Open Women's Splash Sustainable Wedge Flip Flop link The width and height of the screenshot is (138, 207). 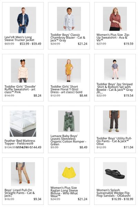pyautogui.click(x=114, y=193)
